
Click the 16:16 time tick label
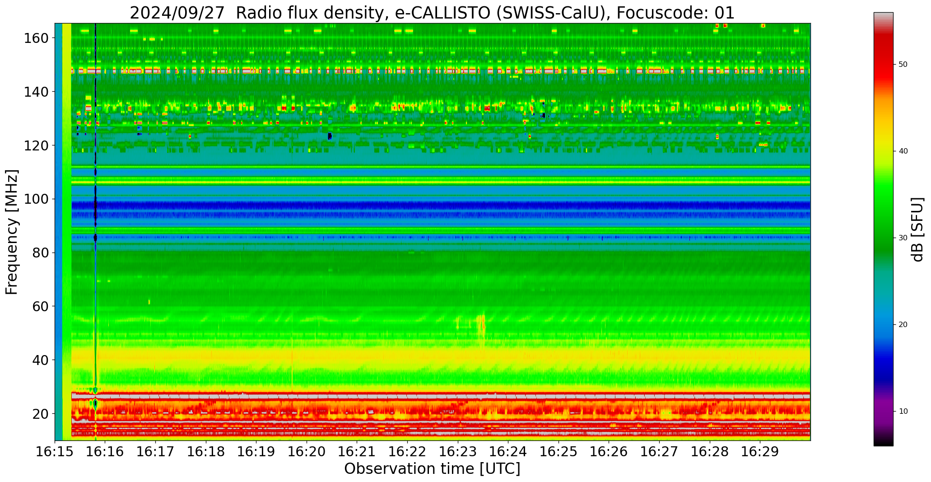point(105,451)
